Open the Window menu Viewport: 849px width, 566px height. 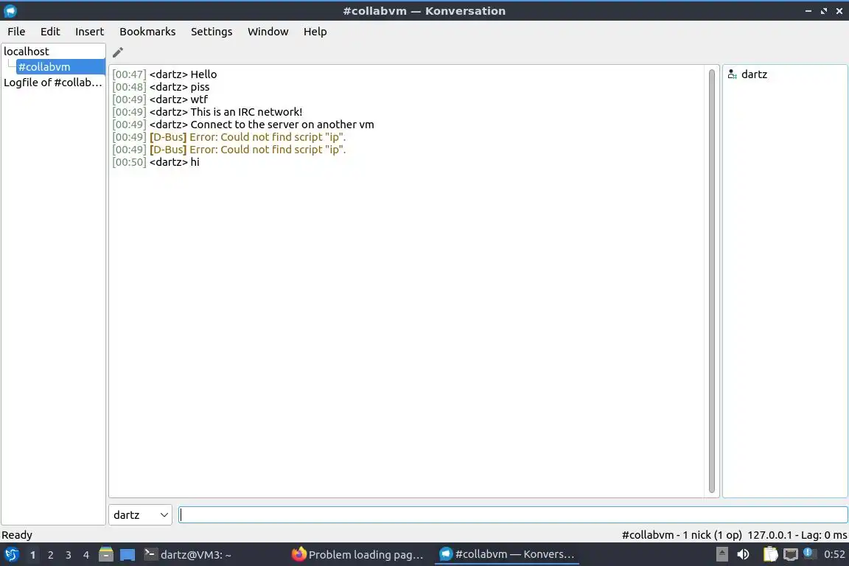(x=268, y=32)
